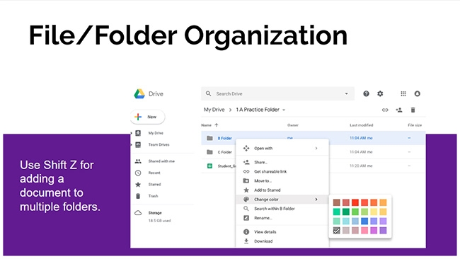This screenshot has height=259, width=460.
Task: Open sidebar Trash bin icon
Action: click(x=138, y=196)
